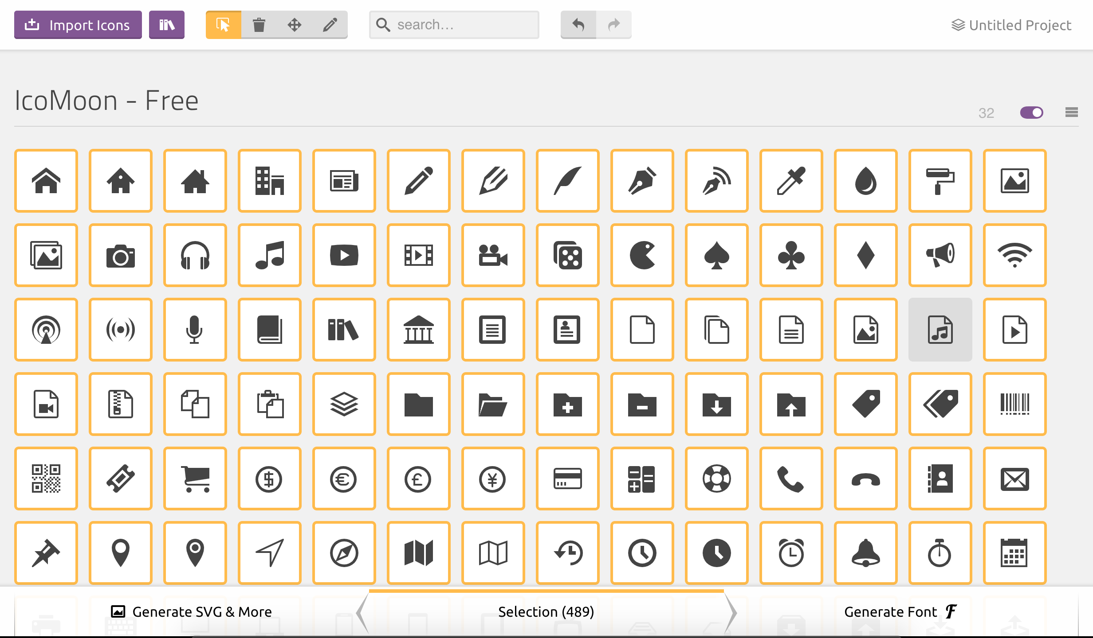Toggle the eyedropper icon
Screen dimensions: 1093x638
[x=791, y=181]
